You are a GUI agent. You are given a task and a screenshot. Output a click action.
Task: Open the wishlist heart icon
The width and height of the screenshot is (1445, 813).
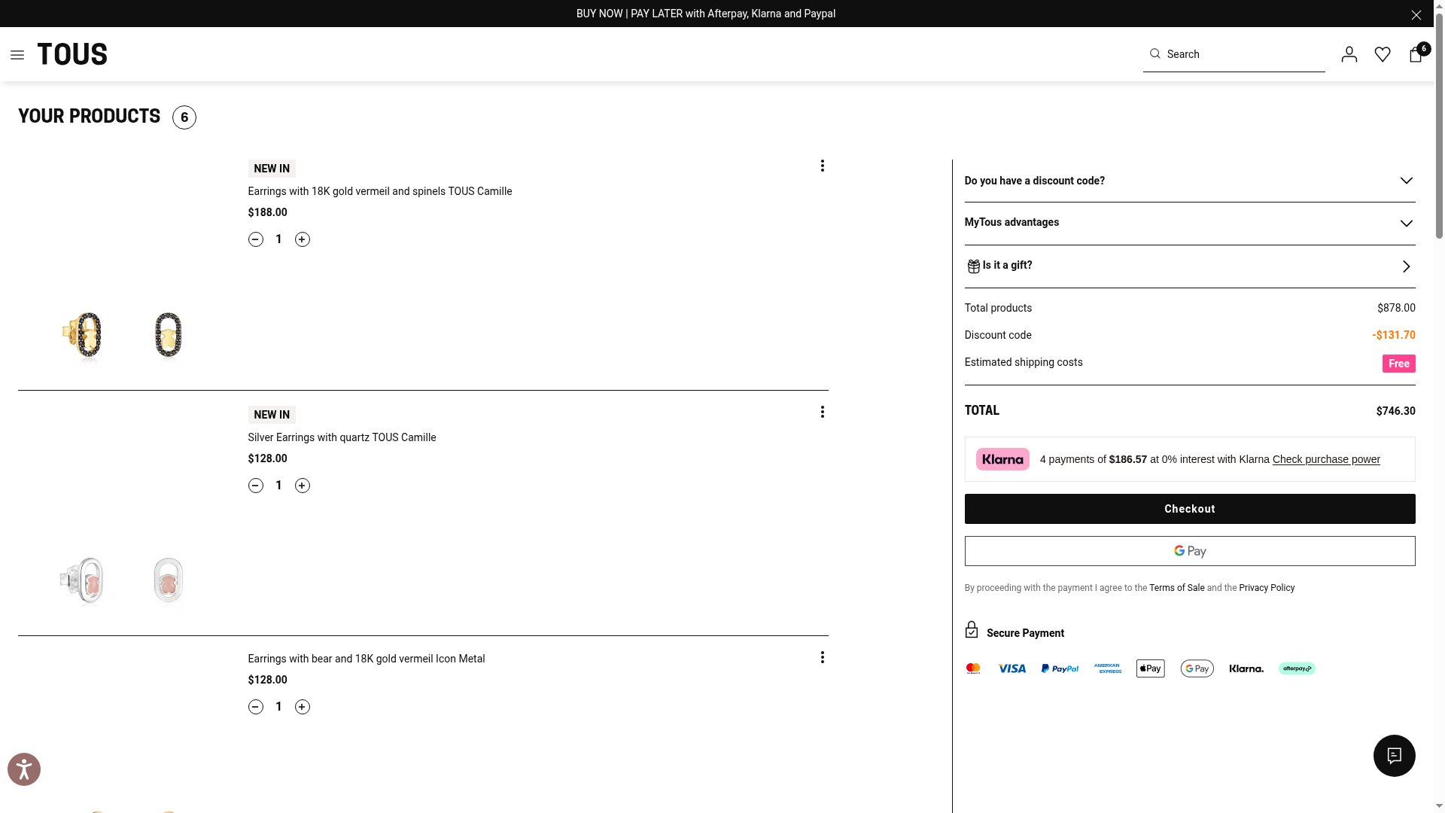(x=1382, y=54)
